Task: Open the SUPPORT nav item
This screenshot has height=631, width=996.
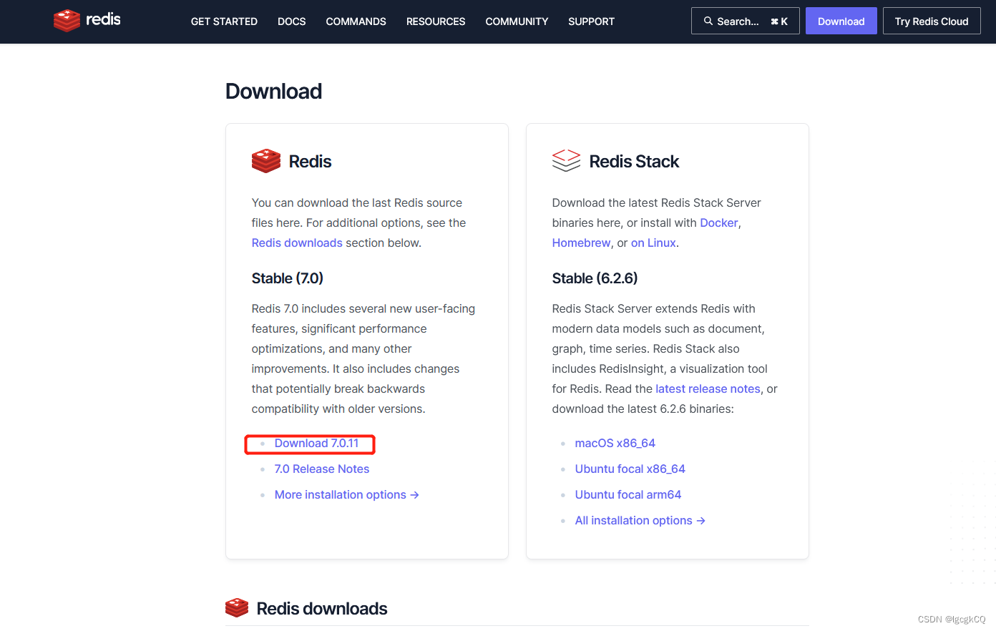Action: click(x=591, y=21)
